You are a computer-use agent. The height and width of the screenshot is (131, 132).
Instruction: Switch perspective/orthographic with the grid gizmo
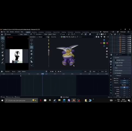click(x=107, y=57)
